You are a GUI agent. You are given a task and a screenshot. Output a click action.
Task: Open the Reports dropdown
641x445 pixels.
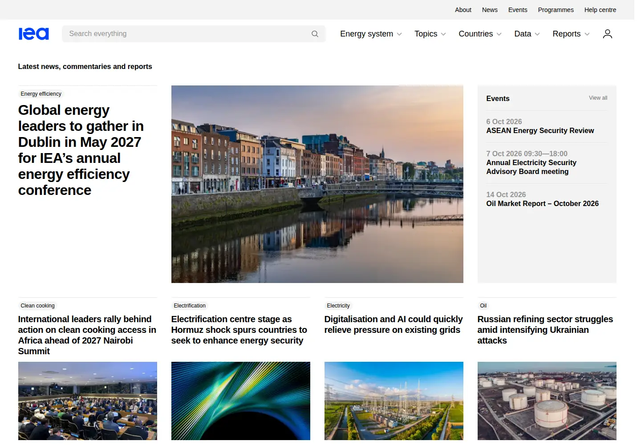point(571,34)
